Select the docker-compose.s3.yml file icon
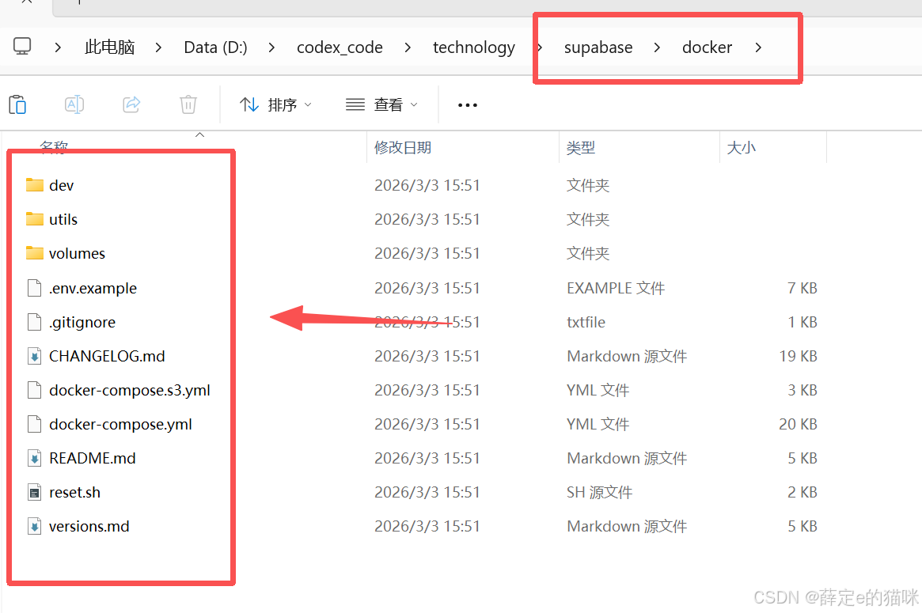Screen dimensions: 922x613 click(x=35, y=390)
